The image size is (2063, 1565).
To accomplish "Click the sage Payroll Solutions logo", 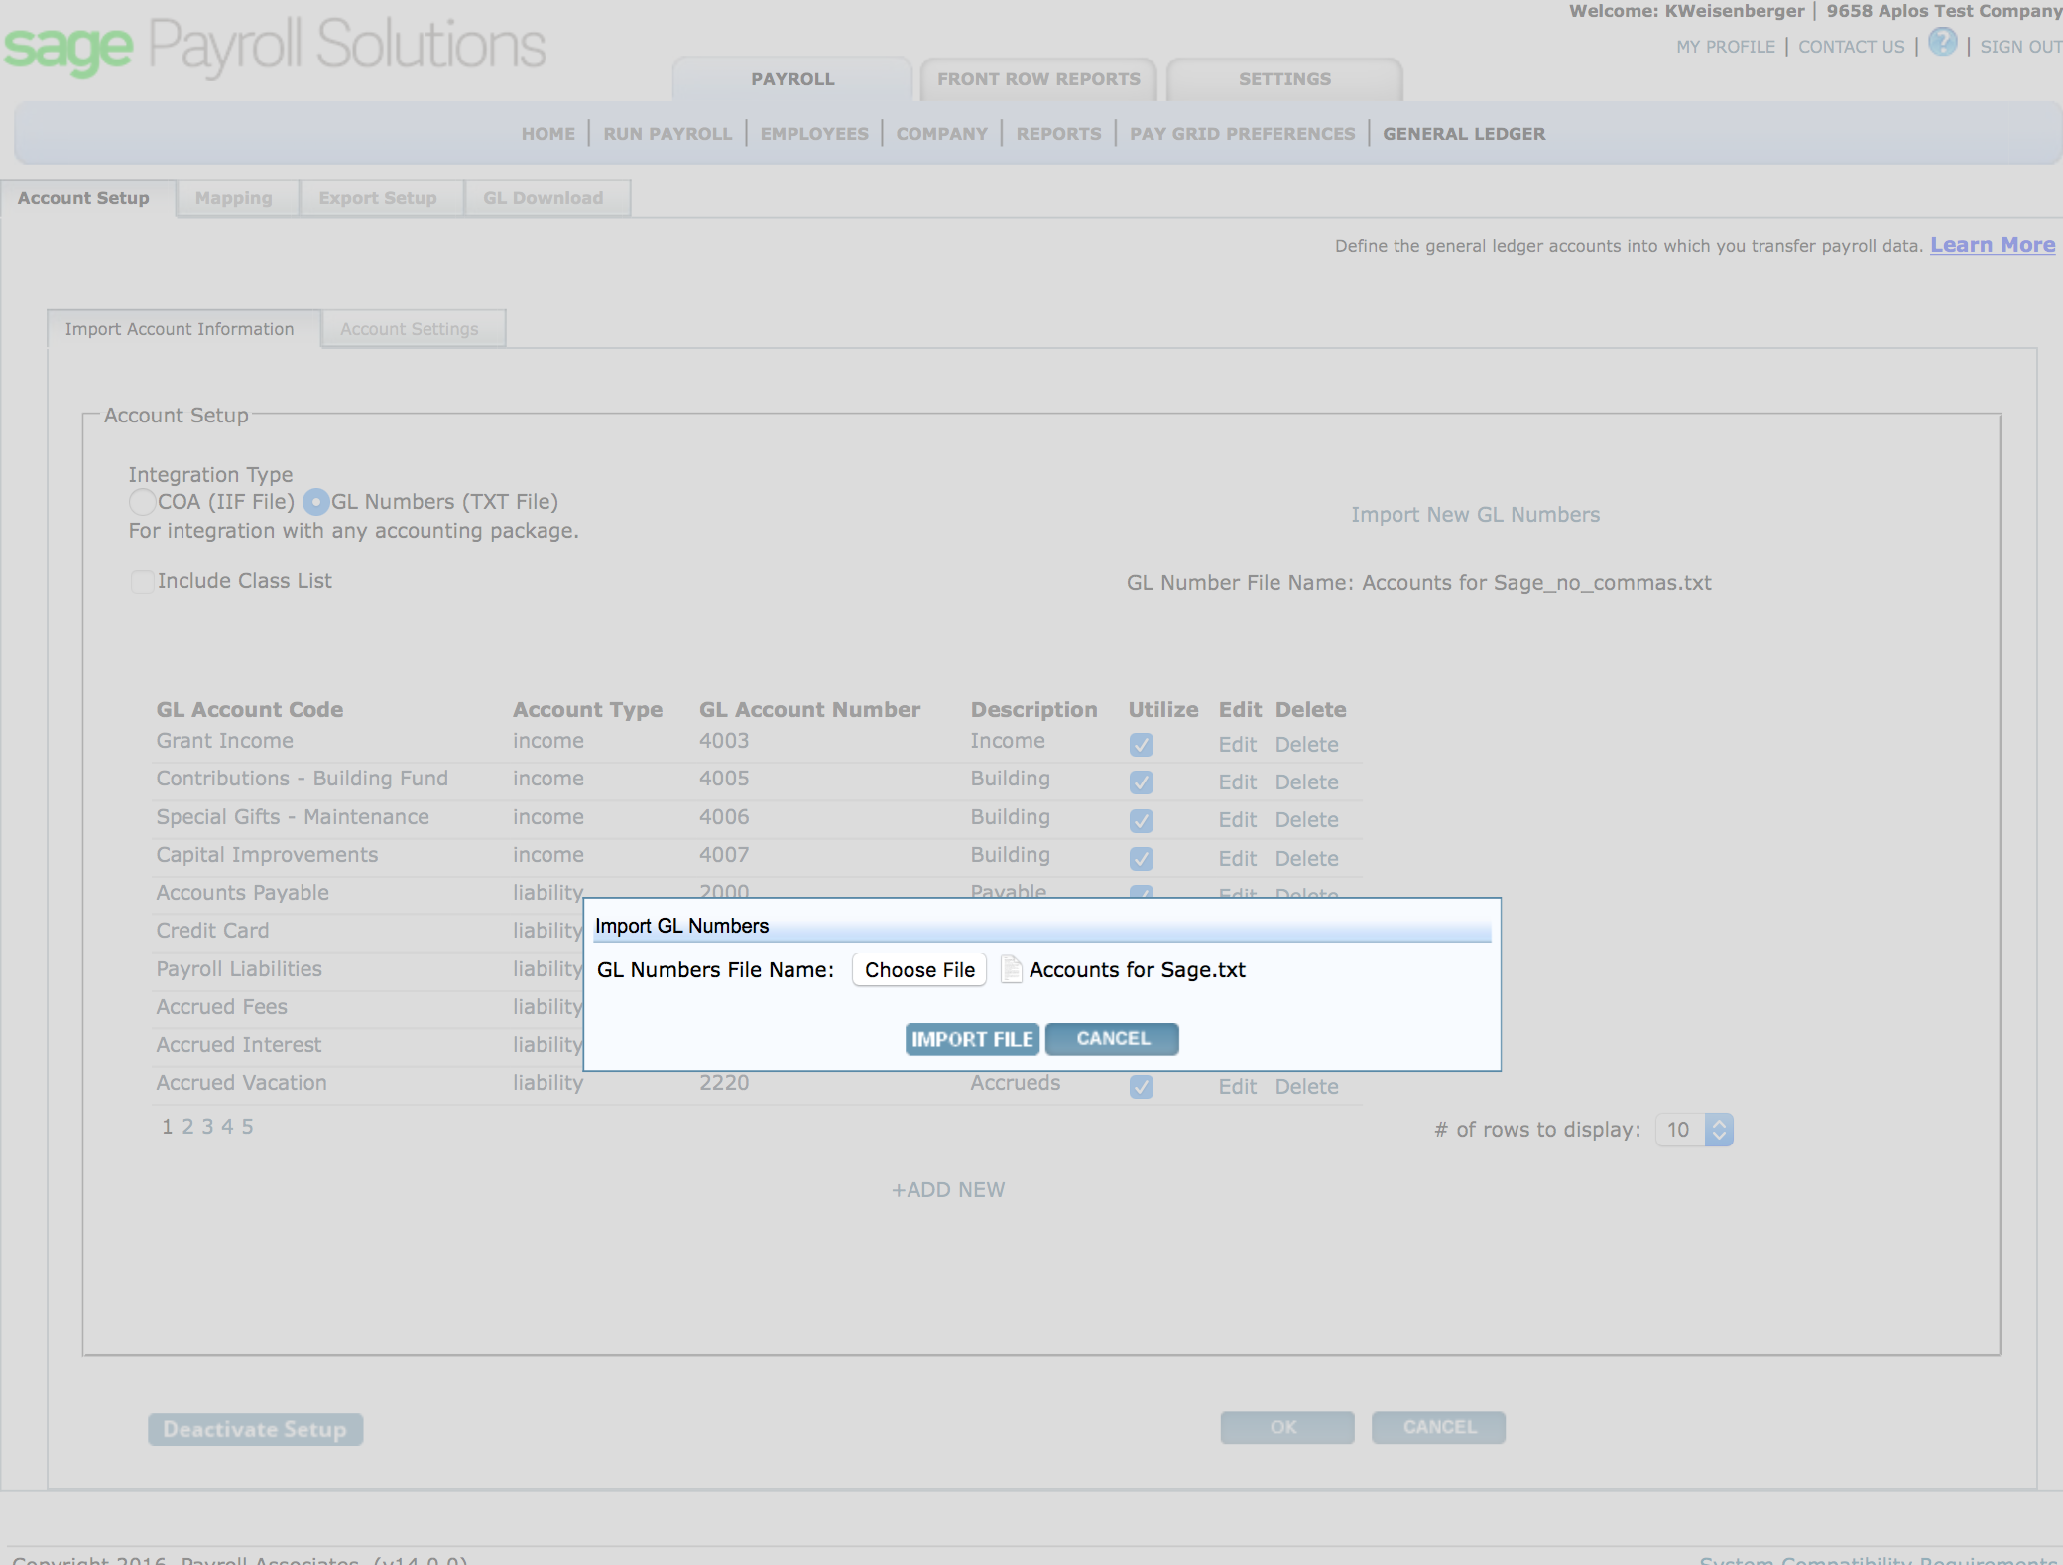I will pos(275,47).
